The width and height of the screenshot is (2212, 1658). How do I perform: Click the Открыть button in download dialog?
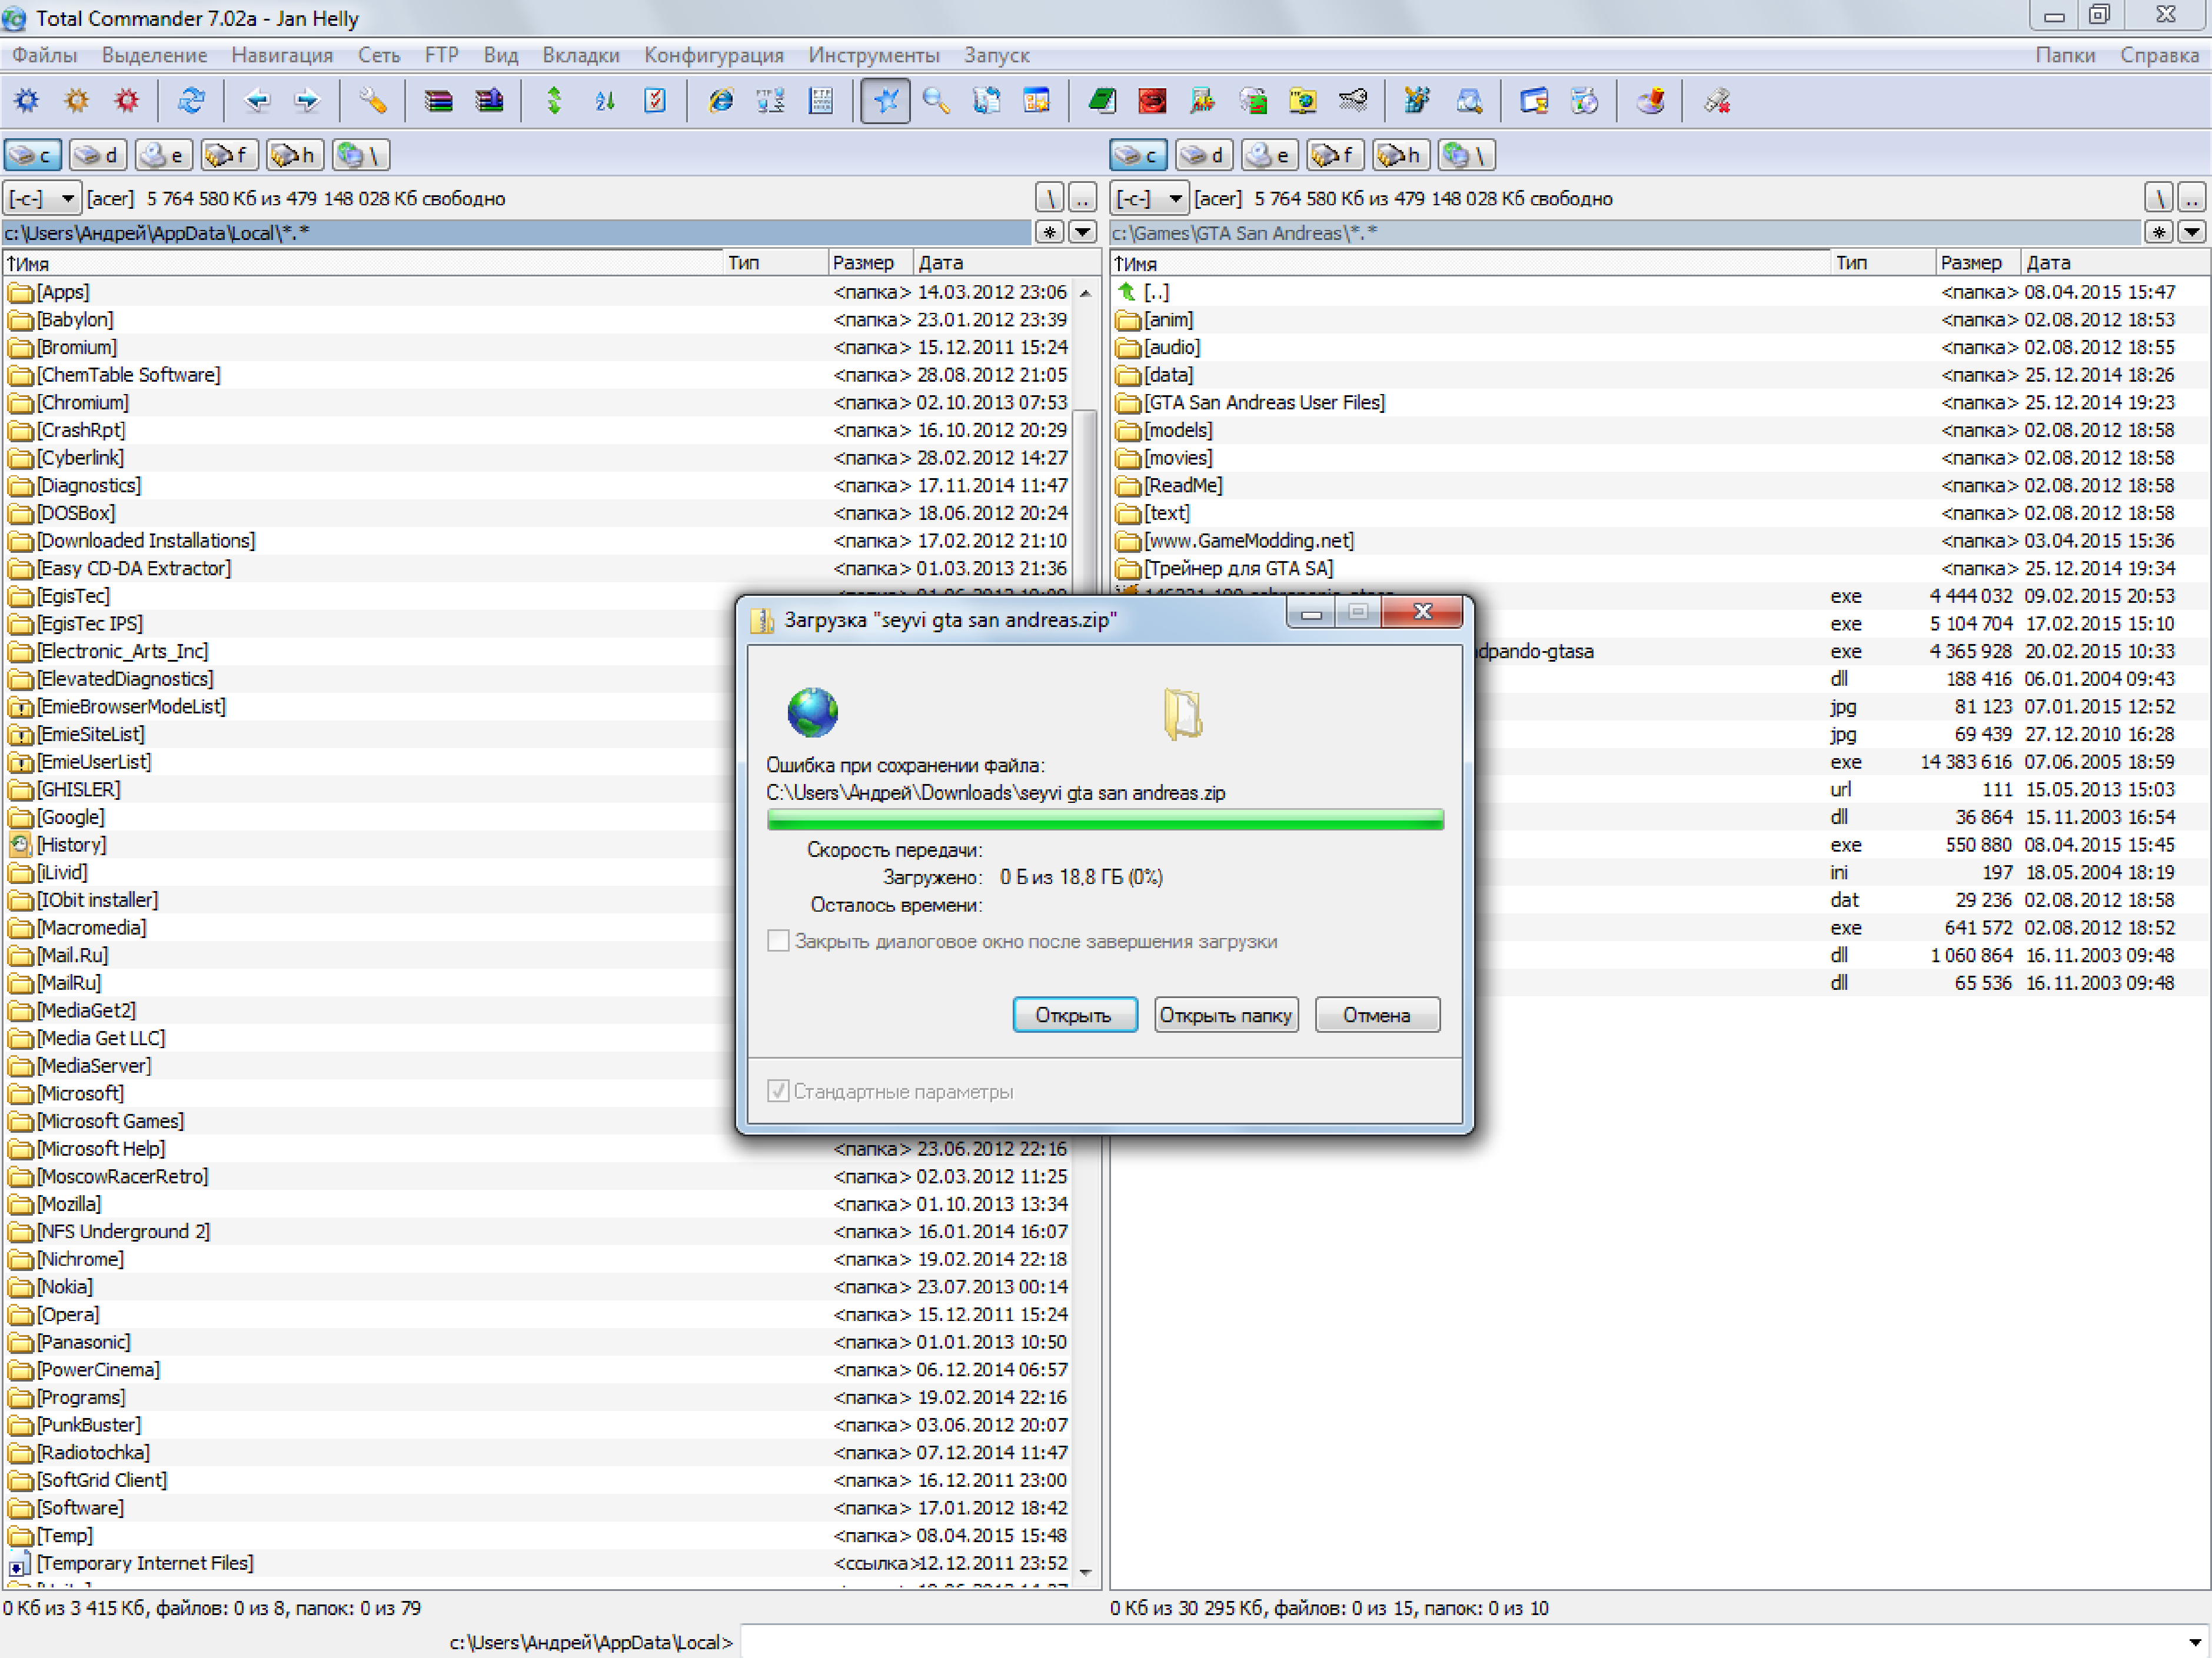pyautogui.click(x=1075, y=1015)
